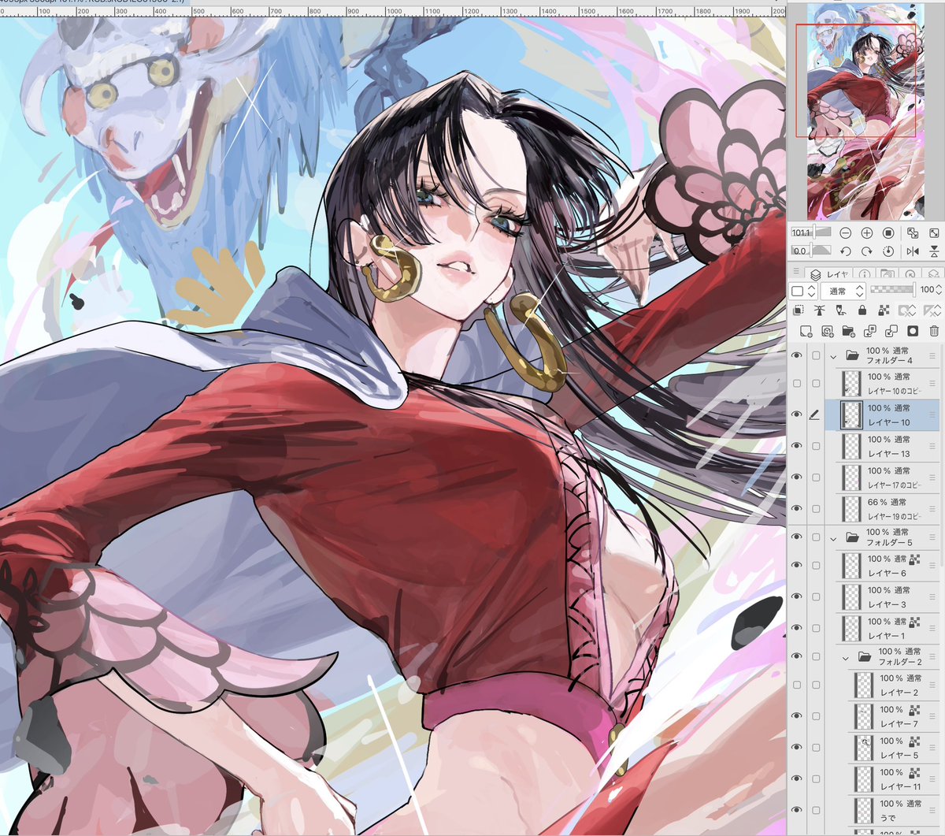
Task: Set as draft layer icon
Action: tap(840, 310)
